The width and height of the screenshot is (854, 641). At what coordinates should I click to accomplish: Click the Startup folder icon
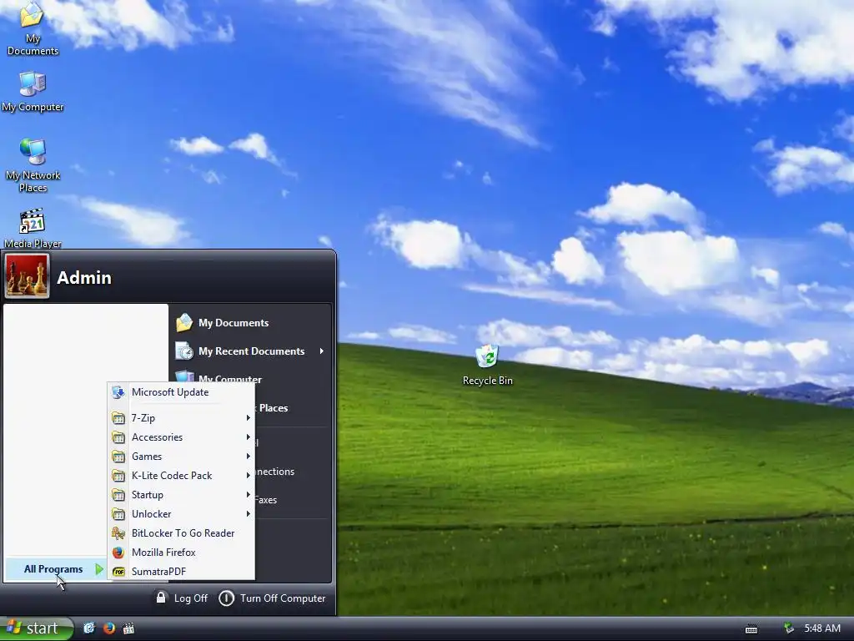[118, 494]
